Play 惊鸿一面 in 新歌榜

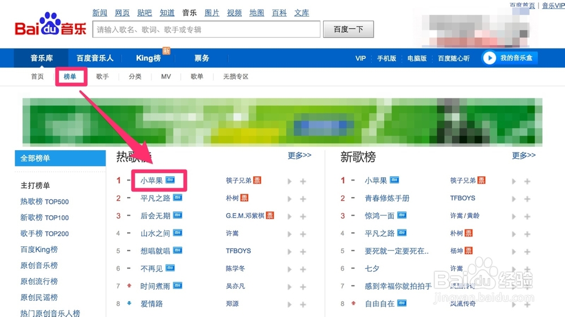point(514,216)
